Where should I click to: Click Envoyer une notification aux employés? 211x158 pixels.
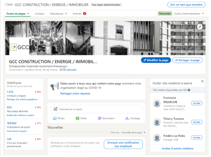[x=123, y=144]
